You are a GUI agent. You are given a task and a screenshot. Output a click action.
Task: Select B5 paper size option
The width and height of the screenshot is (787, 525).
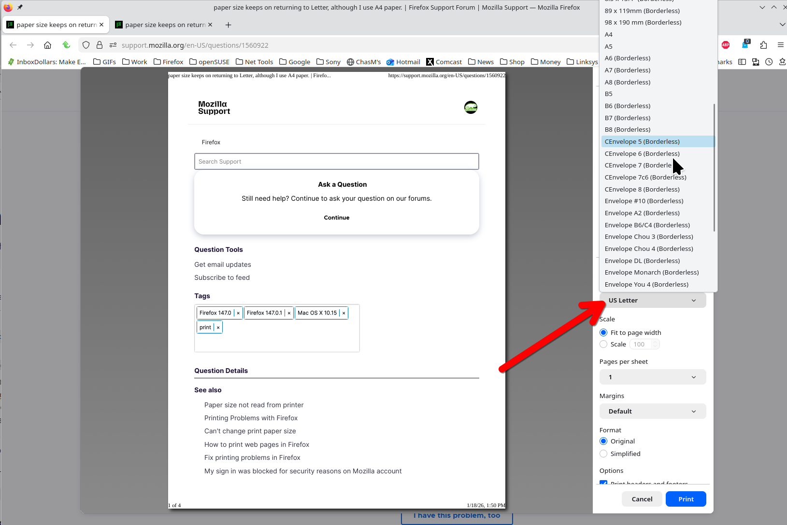click(x=658, y=94)
